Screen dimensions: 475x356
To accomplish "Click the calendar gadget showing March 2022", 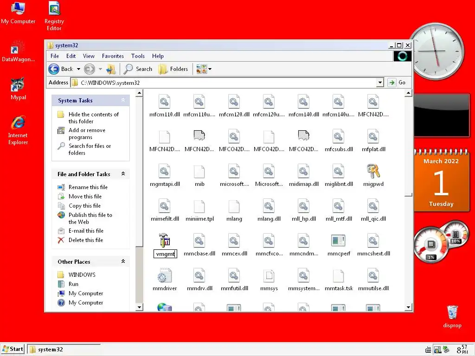I will coord(441,180).
